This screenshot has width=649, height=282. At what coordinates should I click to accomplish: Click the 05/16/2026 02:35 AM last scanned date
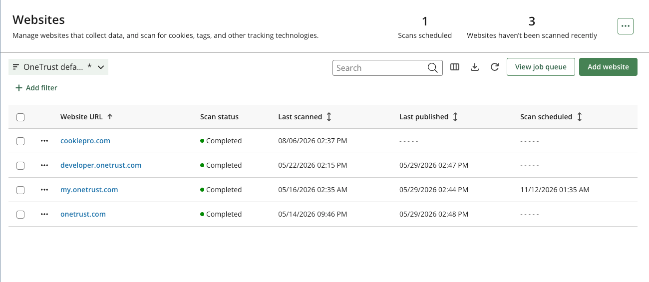(313, 190)
